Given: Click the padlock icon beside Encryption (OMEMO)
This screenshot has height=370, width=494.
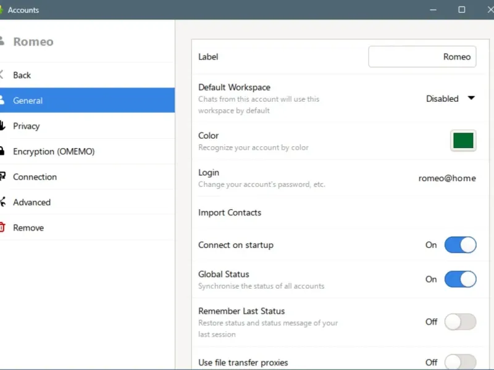Looking at the screenshot, I should (x=2, y=151).
